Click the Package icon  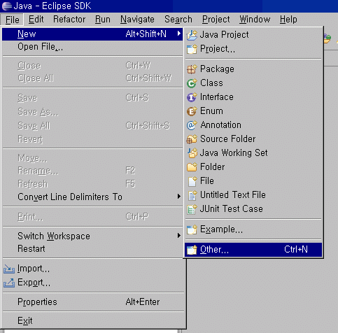point(192,69)
